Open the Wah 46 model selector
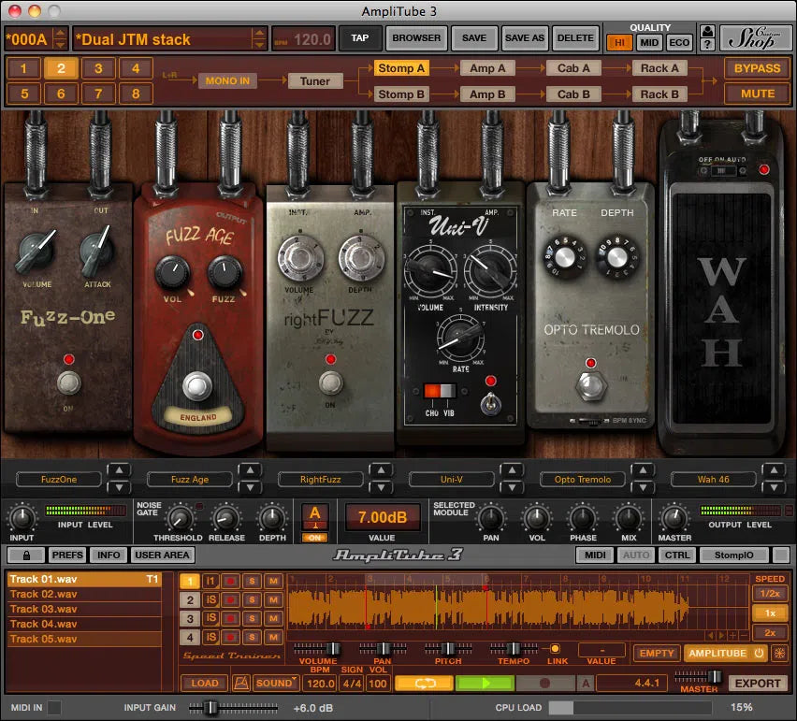 713,479
